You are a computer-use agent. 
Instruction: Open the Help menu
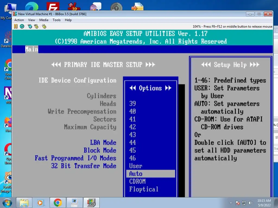(x=68, y=20)
